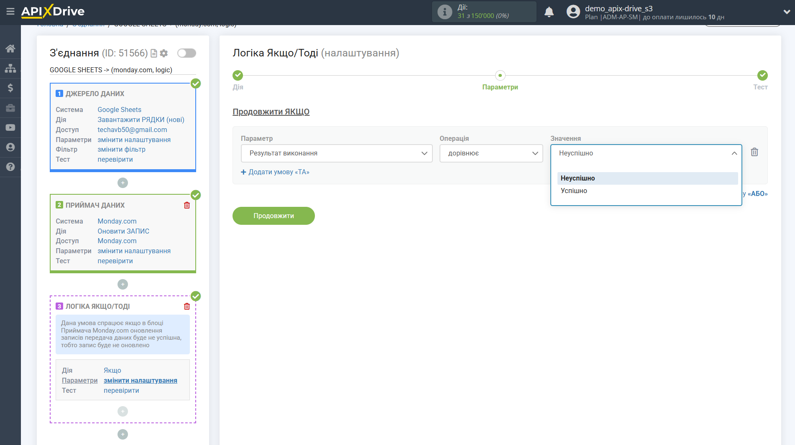Click source 'перевірити' test link
The width and height of the screenshot is (795, 445).
(x=115, y=160)
